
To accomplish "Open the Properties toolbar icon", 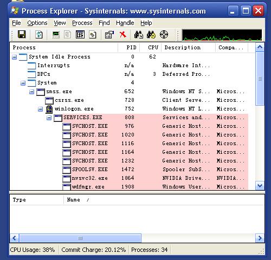I will 109,35.
